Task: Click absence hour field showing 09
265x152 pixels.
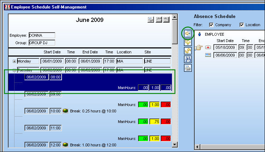Action: [242, 47]
